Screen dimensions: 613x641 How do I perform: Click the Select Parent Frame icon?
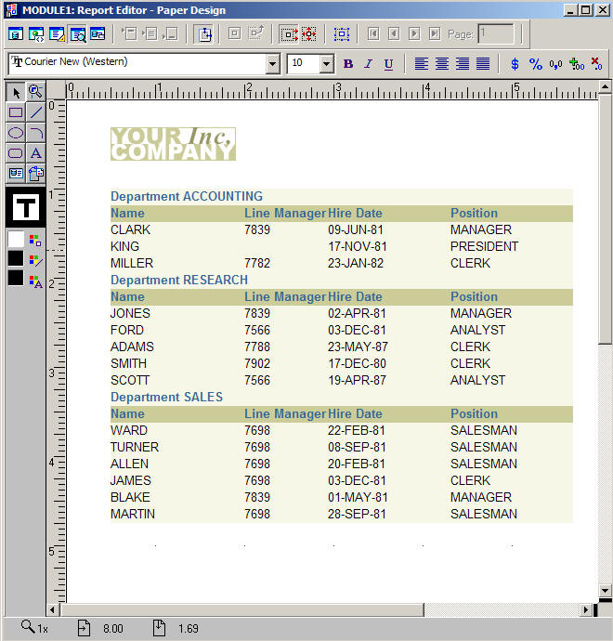pos(341,34)
